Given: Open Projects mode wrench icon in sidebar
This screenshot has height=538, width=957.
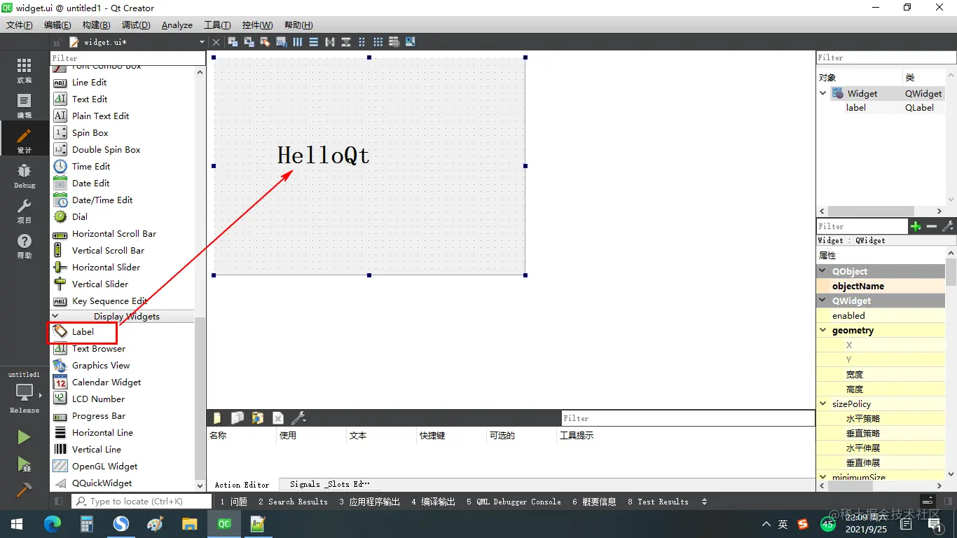Looking at the screenshot, I should 25,210.
